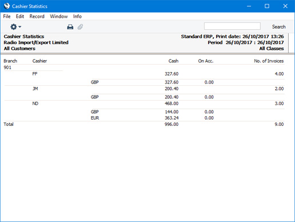Open the gear operations menu
The image size is (295, 222).
15,27
